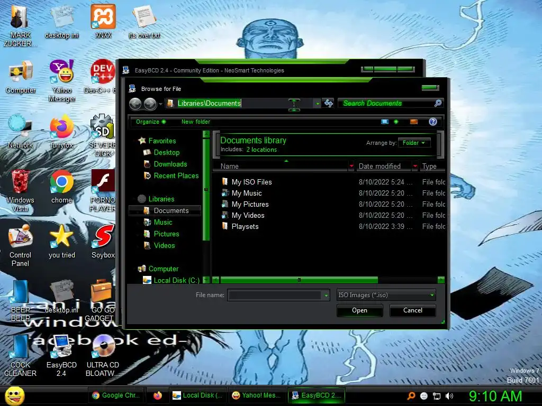Select the Music library in sidebar

[x=163, y=223]
